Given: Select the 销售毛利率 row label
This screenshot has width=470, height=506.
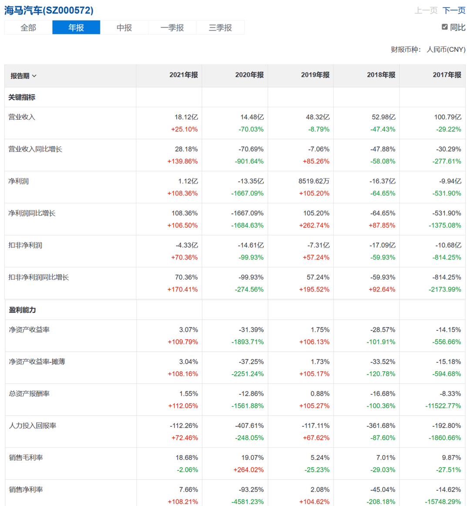Looking at the screenshot, I should [x=26, y=458].
